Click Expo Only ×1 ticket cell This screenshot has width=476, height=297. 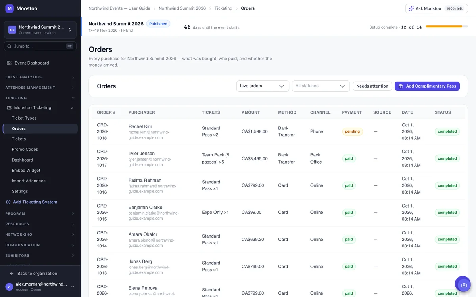(x=215, y=212)
